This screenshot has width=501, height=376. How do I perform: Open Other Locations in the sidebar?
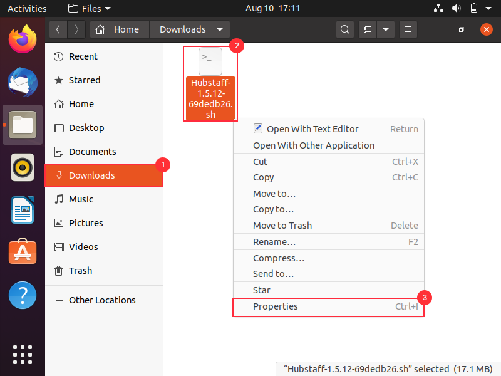pos(104,300)
